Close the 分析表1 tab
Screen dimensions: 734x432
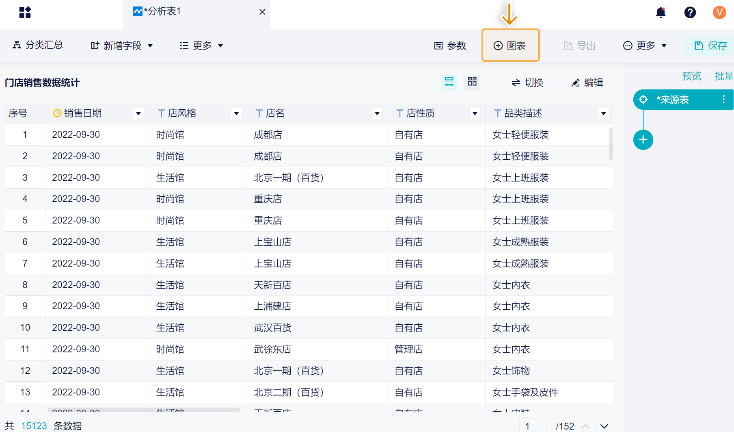coord(262,12)
